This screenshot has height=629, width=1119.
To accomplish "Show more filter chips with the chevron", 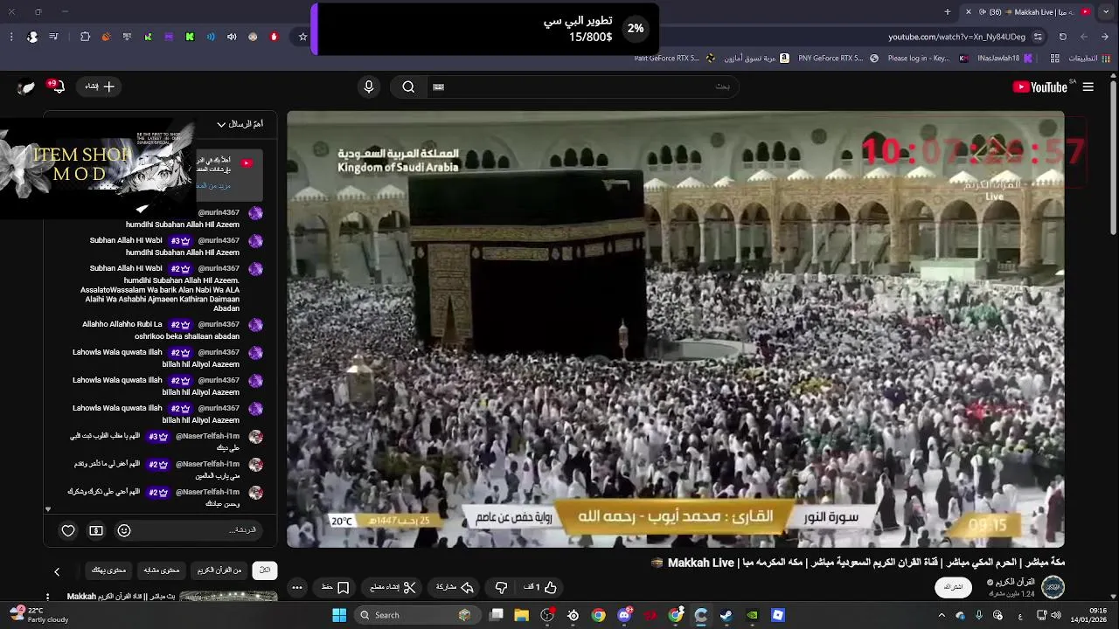I will [57, 571].
